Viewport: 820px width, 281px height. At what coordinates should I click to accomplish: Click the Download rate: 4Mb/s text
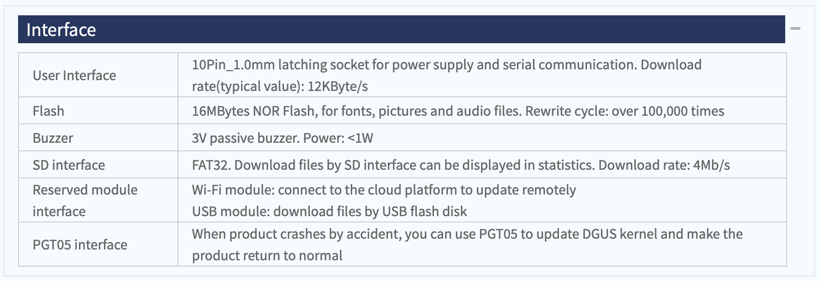point(664,165)
